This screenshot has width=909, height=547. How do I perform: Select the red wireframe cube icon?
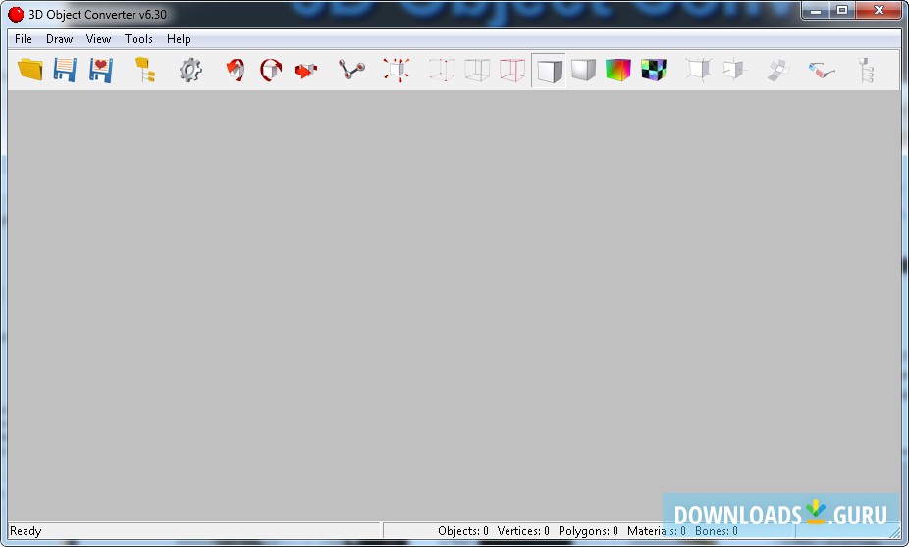pyautogui.click(x=512, y=70)
